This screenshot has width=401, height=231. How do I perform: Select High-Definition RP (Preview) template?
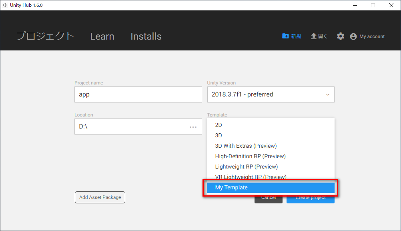pyautogui.click(x=271, y=156)
